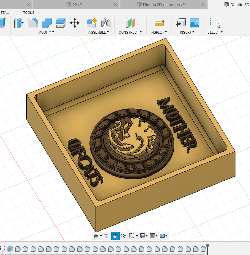The width and height of the screenshot is (250, 255).
Task: Close the cut-off document tab left of 02 v2
Action: click(28, 5)
